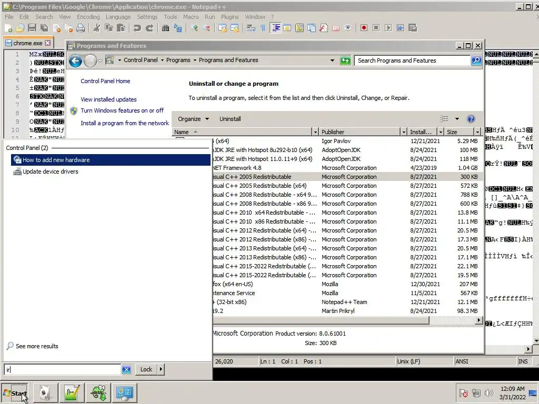Click the volume speaker tray icon

488,392
